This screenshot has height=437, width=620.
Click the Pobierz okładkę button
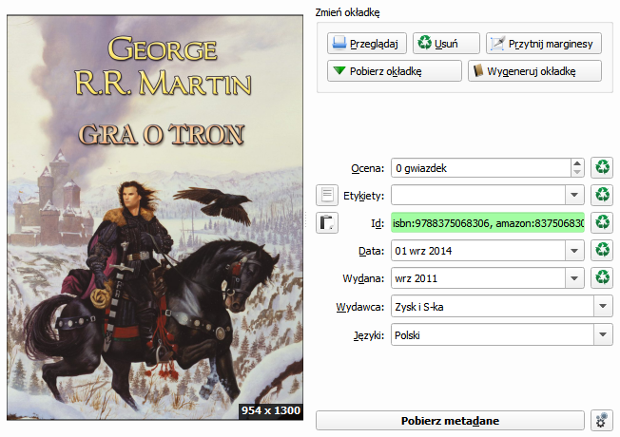395,70
